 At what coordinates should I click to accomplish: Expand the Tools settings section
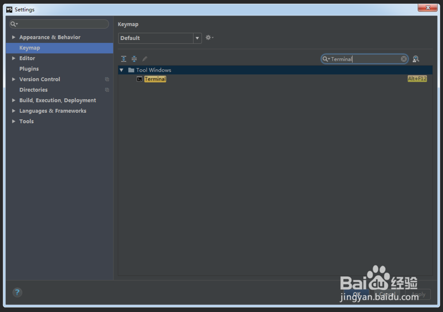(14, 121)
